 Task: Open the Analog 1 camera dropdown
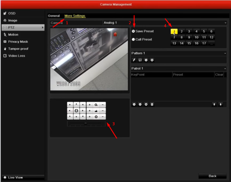coord(164,23)
